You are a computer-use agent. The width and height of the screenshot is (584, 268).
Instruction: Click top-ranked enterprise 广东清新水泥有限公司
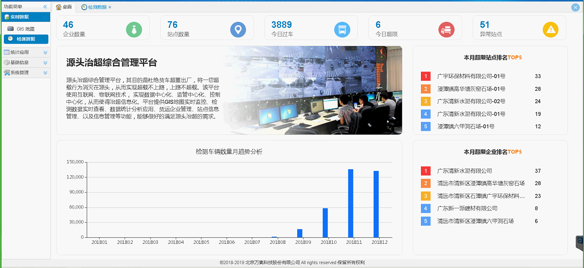click(x=465, y=171)
